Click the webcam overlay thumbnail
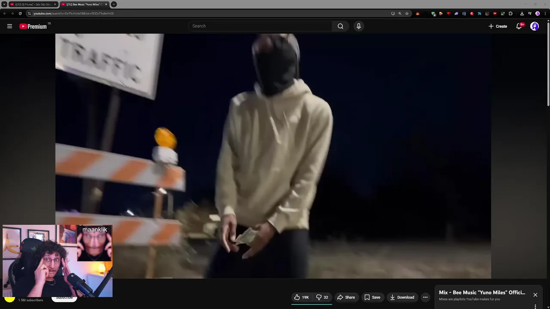550x309 pixels. (58, 261)
